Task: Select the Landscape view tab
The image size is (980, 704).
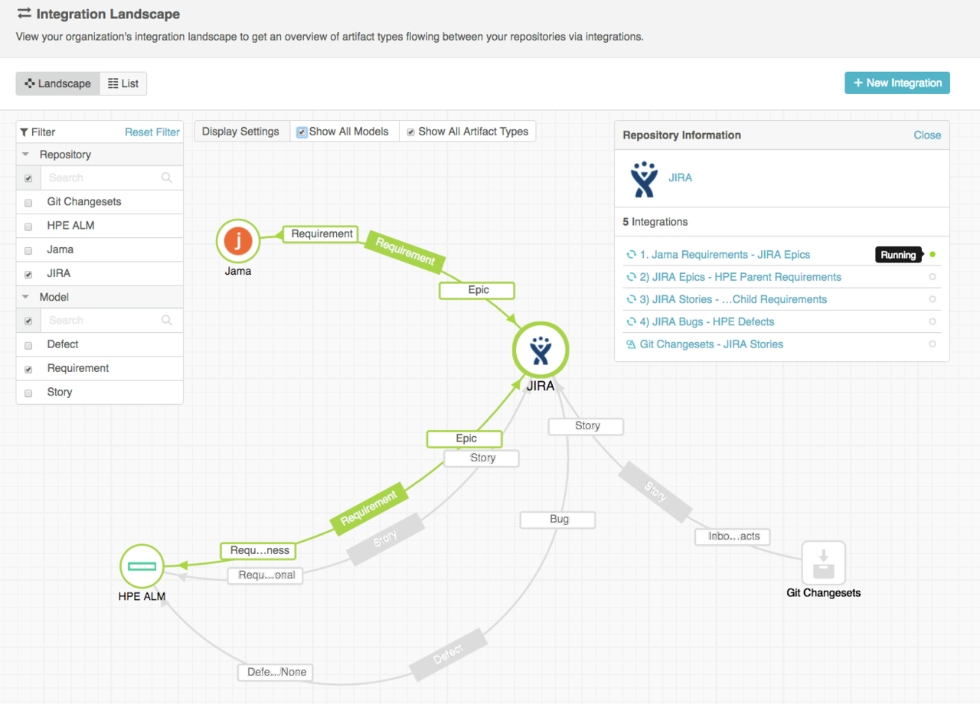Action: [x=57, y=83]
